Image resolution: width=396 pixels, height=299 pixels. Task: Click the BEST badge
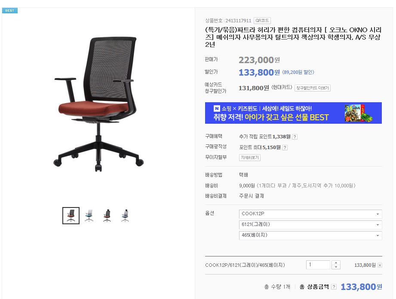coord(10,11)
